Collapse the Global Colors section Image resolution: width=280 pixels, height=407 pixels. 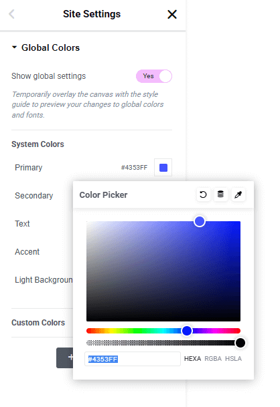[15, 47]
